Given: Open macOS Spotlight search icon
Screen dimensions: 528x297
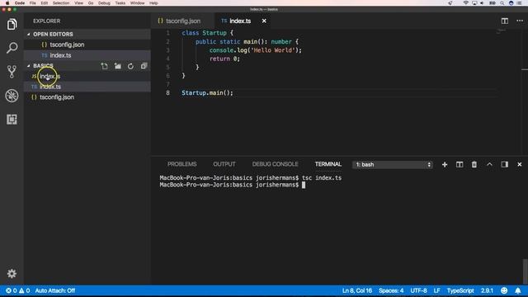Looking at the screenshot, I should tap(502, 3).
